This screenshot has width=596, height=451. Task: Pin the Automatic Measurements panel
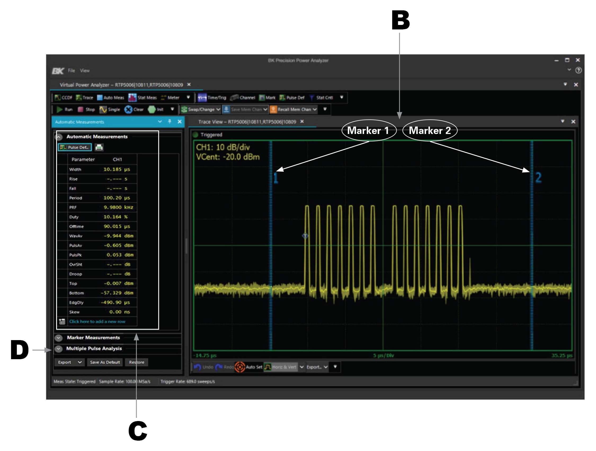click(170, 122)
